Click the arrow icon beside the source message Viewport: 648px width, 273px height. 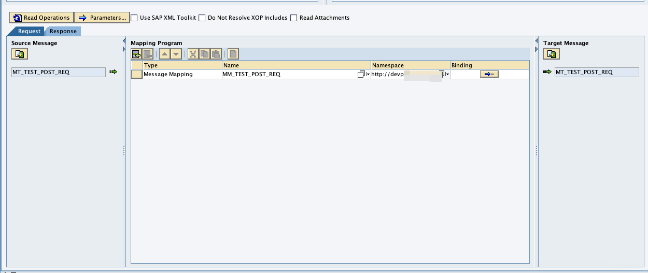coord(113,72)
